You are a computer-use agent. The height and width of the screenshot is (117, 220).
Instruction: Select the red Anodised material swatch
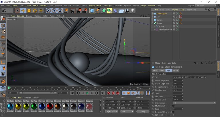[x=50, y=107]
